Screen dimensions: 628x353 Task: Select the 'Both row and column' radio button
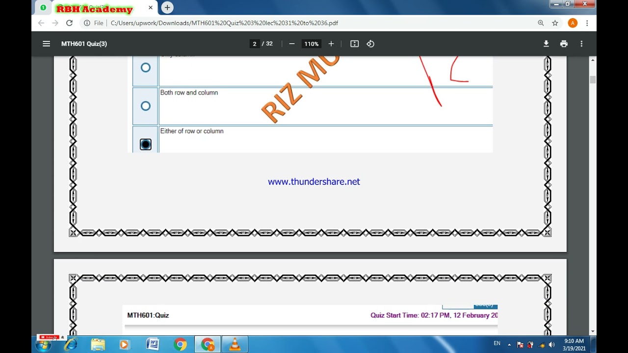click(x=146, y=106)
